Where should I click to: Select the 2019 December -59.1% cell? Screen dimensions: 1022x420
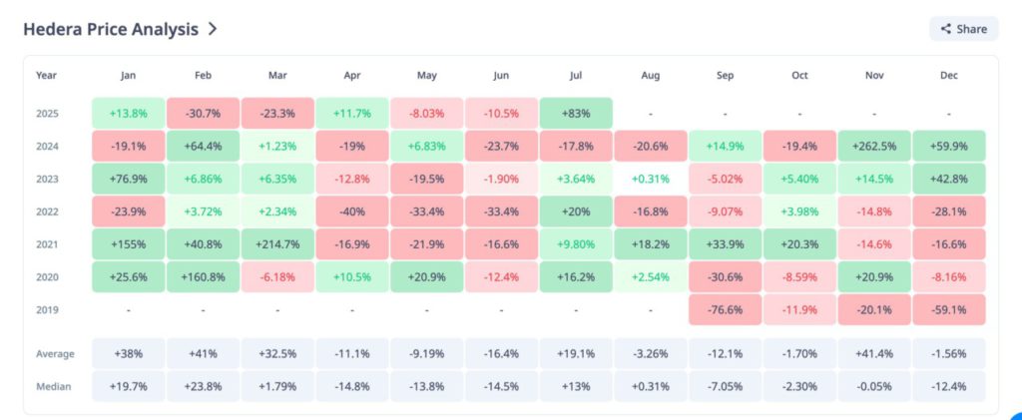tap(950, 309)
